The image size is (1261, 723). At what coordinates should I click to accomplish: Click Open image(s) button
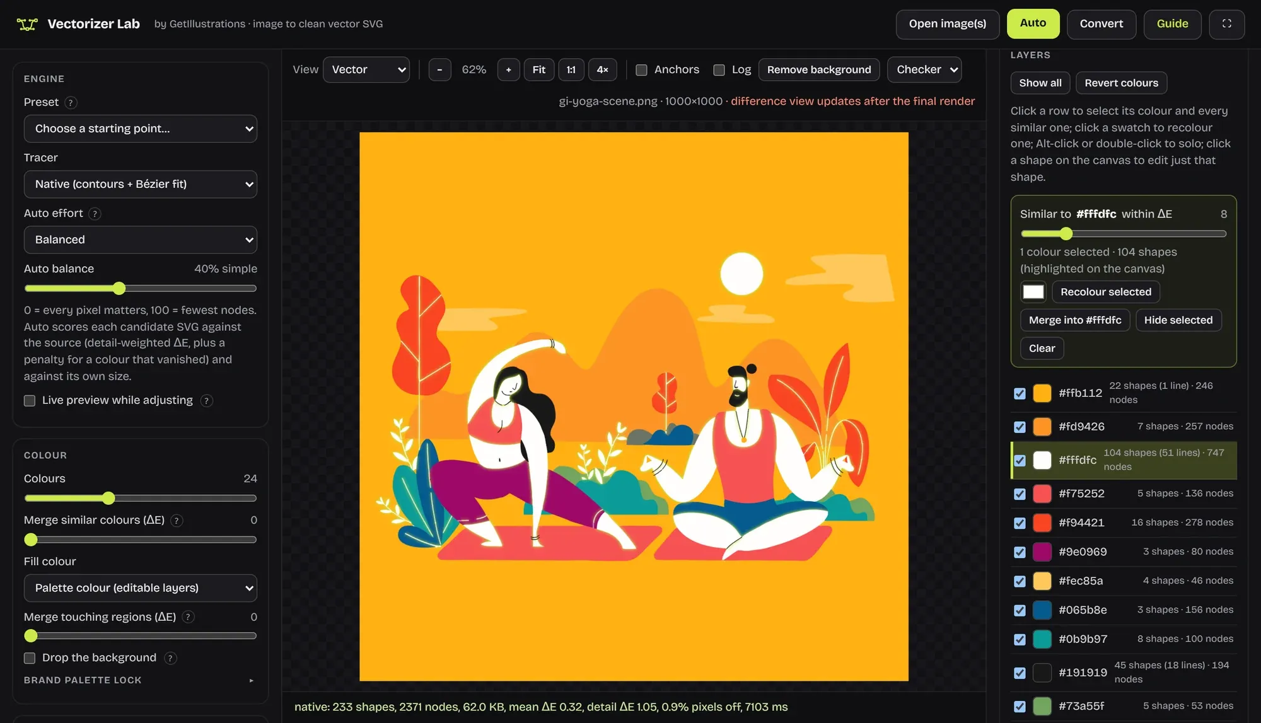(x=948, y=24)
